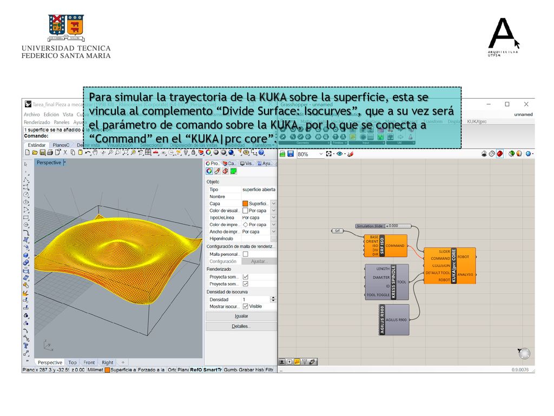Open Grasshopper blue sphere preview settings dropdown

tap(532, 154)
